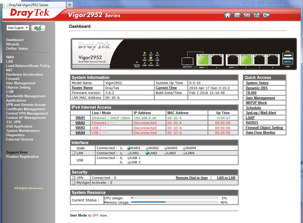
Task: Click the WAN3 grey status indicator
Action: click(x=166, y=148)
